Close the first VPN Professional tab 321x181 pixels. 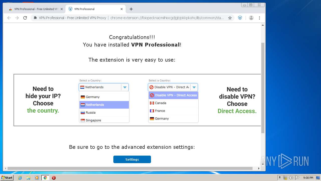point(62,9)
